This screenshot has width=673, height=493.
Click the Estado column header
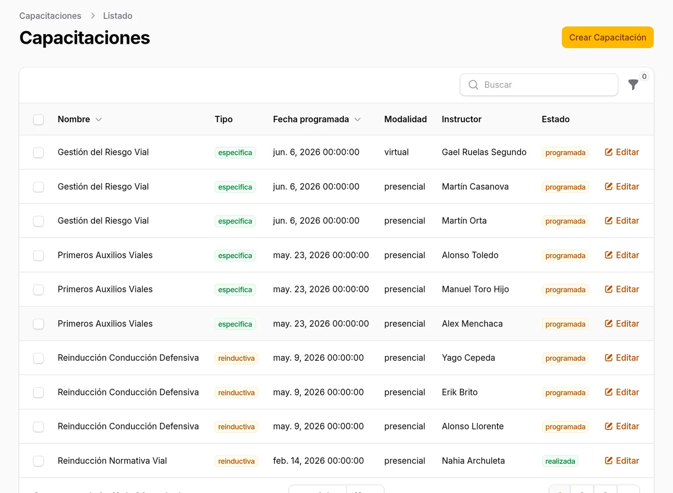click(x=556, y=119)
